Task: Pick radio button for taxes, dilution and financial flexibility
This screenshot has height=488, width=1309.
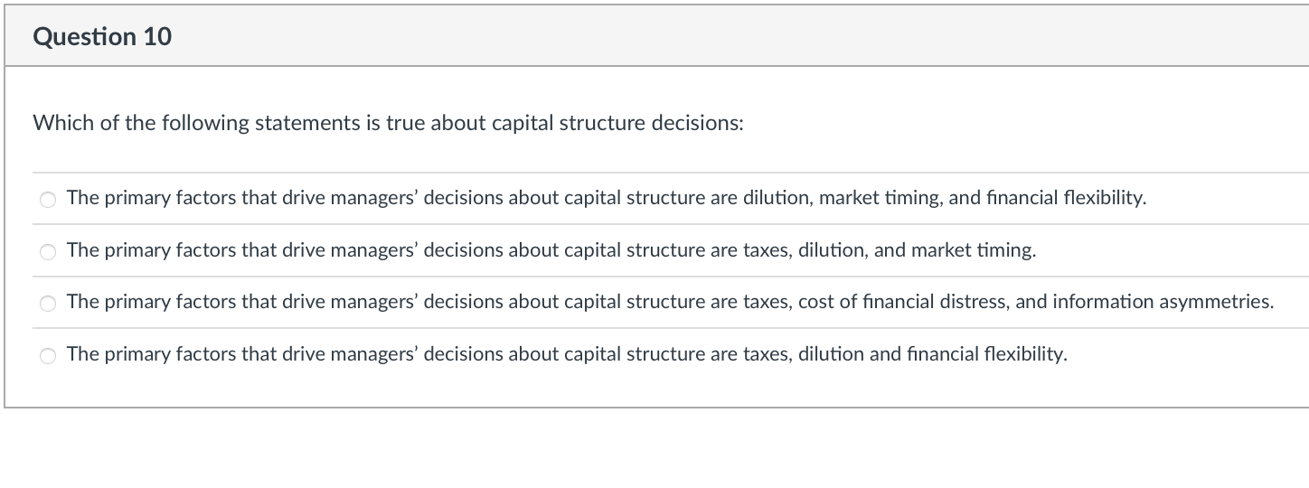Action: click(49, 356)
